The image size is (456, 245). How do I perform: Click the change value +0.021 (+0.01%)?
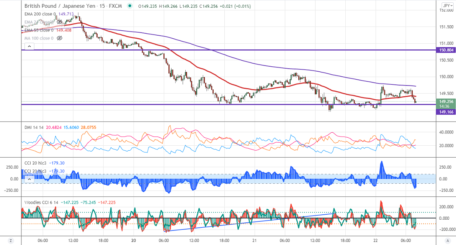[x=235, y=6]
